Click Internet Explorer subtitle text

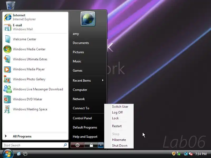point(24,19)
